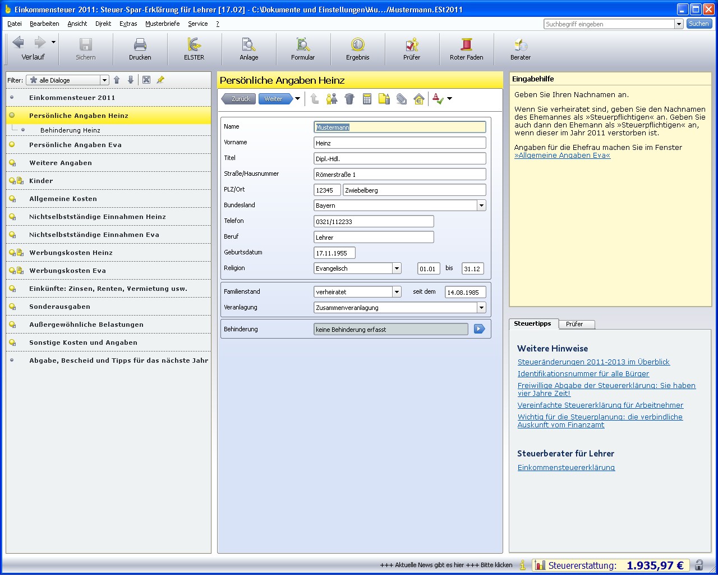718x575 pixels.
Task: Open the 'Einkommensteuererklärung' link
Action: click(566, 468)
